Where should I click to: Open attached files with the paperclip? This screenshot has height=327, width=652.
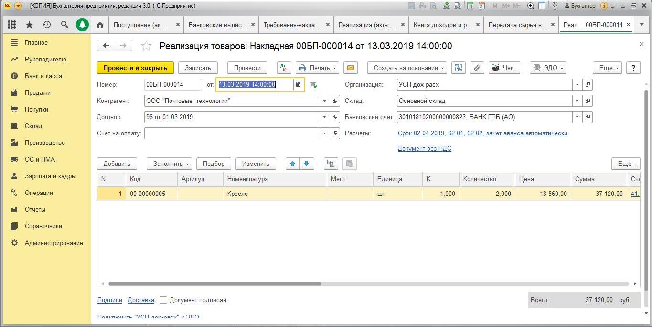click(x=477, y=68)
